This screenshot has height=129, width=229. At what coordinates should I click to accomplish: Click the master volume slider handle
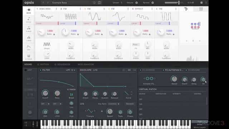click(x=179, y=3)
